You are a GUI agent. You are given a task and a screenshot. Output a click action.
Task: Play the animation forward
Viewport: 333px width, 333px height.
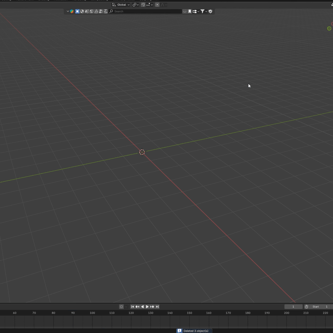pyautogui.click(x=147, y=307)
